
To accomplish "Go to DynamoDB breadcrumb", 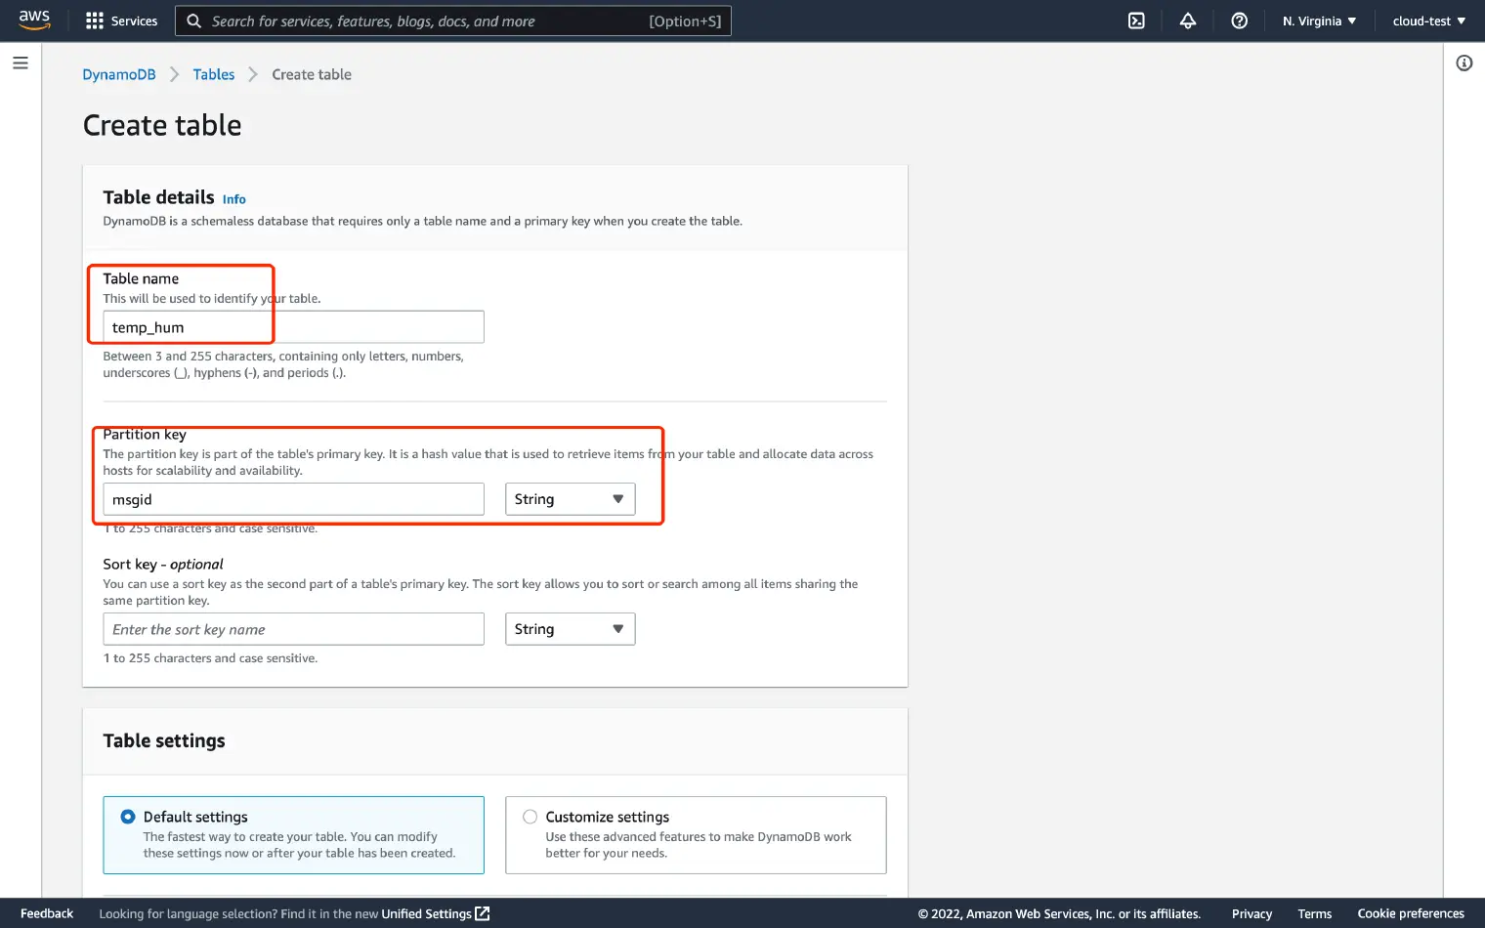I will coord(119,74).
